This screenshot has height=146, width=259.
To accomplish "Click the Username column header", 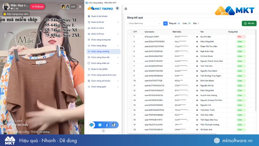I will click(x=149, y=32).
